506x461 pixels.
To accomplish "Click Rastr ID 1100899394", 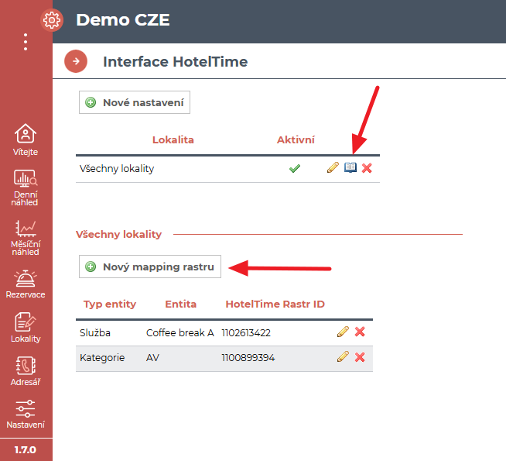I will (x=248, y=358).
